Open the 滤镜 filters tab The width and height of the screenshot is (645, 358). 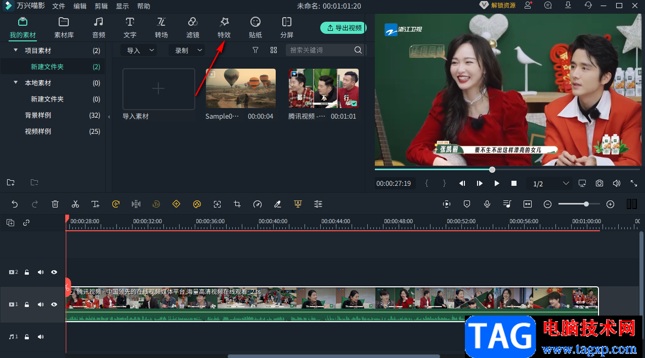click(193, 28)
